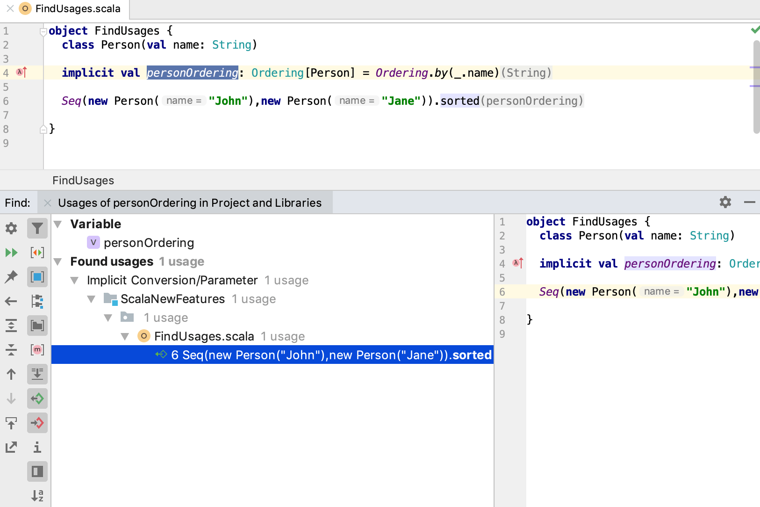
Task: Open results in new window icon
Action: point(11,447)
